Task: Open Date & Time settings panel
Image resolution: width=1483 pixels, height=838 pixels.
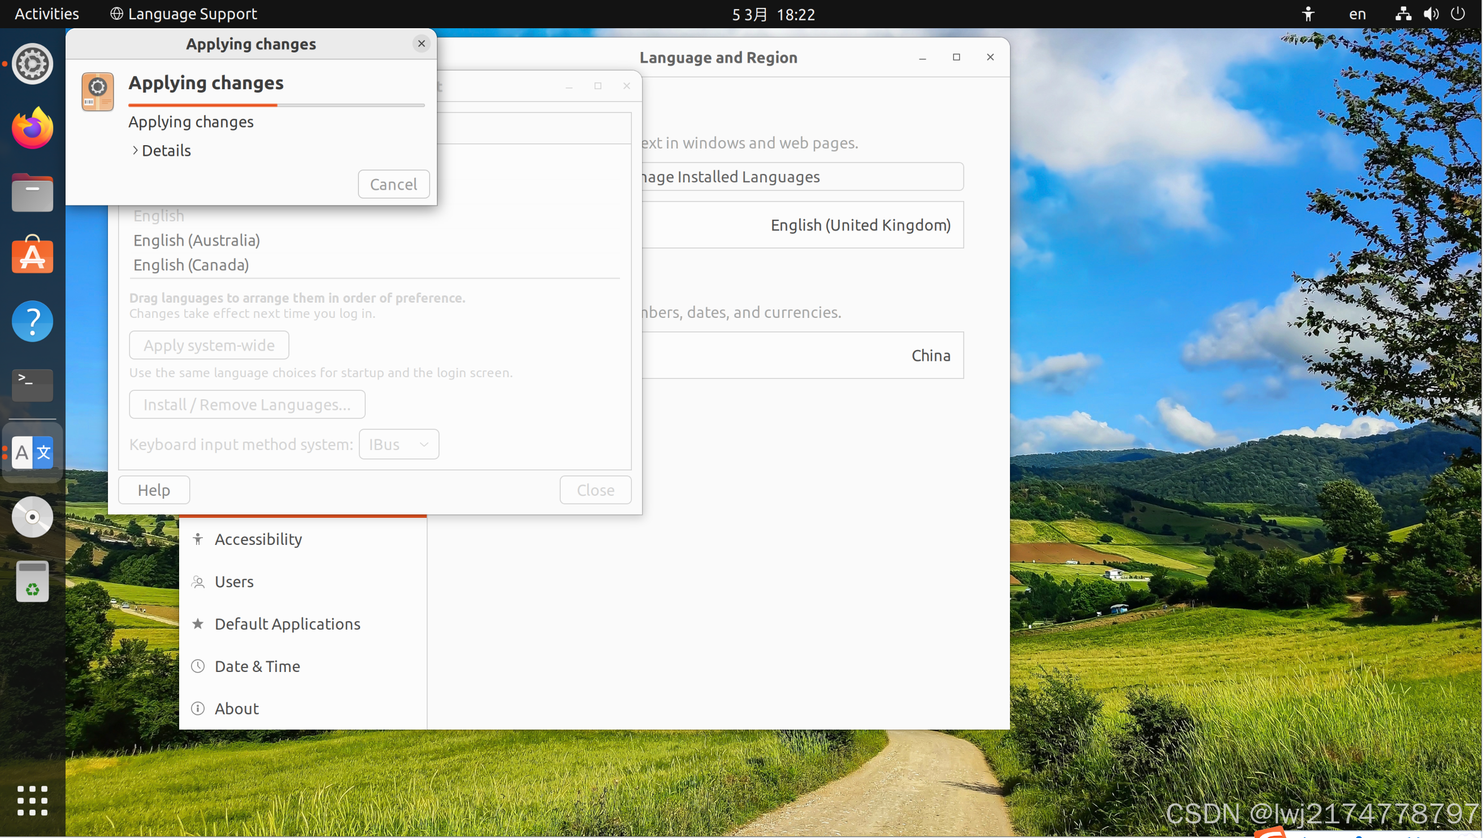Action: pyautogui.click(x=303, y=666)
